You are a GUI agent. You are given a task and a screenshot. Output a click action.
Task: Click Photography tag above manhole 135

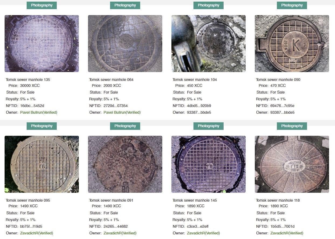(42, 5)
